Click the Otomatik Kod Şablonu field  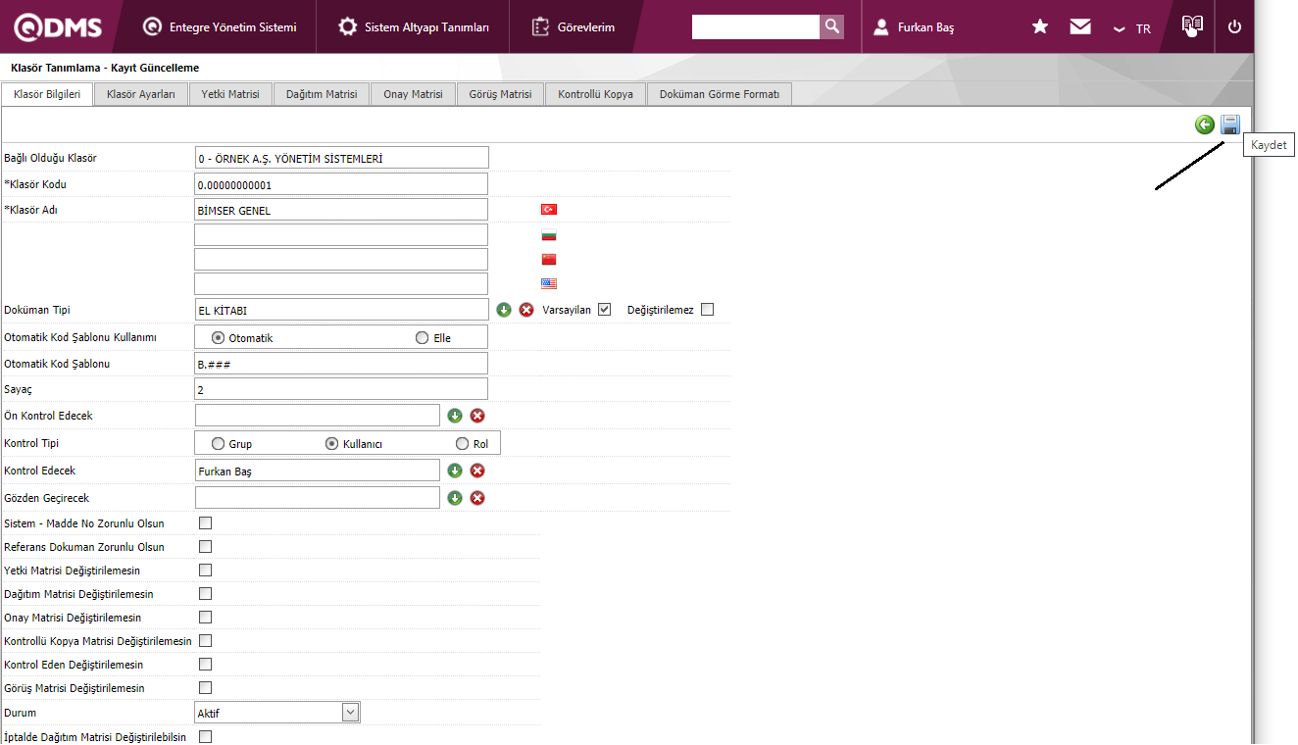[x=341, y=364]
